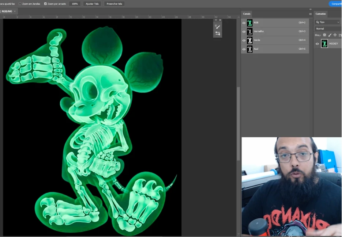Image resolution: width=342 pixels, height=237 pixels.
Task: Open the Normal blend mode dropdown
Action: (321, 28)
